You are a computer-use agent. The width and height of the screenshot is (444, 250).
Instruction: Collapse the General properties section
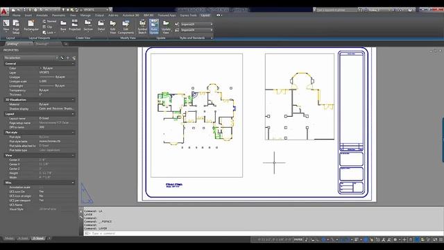[x=73, y=64]
